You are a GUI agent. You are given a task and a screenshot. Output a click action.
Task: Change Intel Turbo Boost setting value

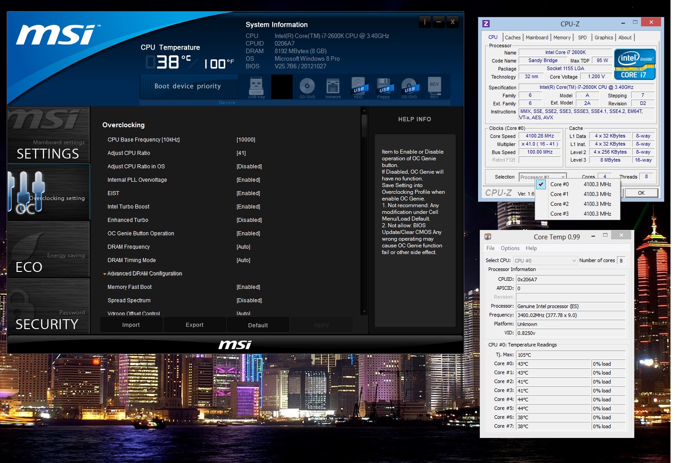(248, 207)
